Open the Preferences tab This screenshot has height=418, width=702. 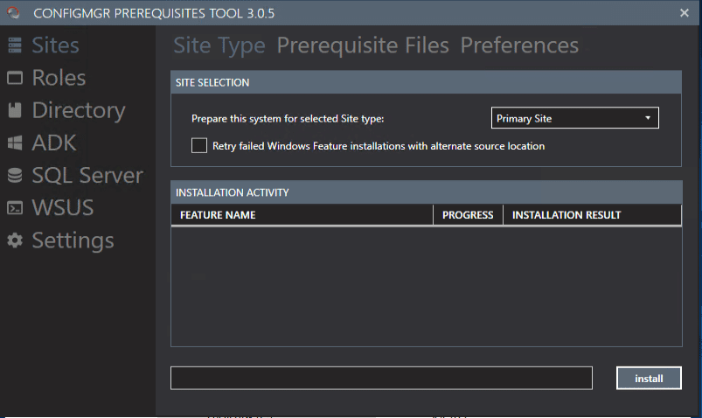click(x=519, y=45)
